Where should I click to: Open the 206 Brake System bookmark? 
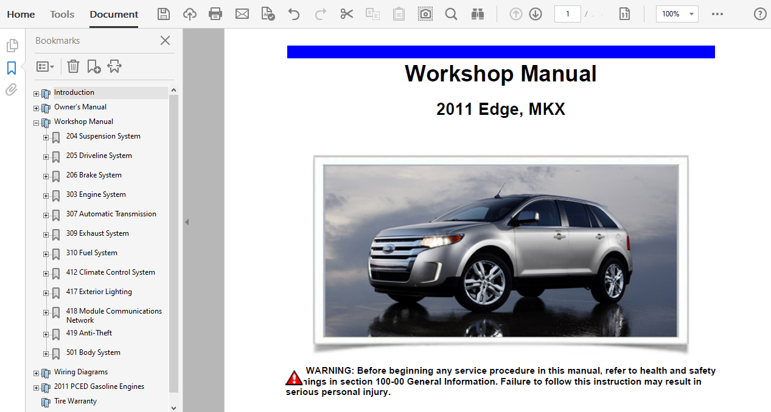coord(94,175)
